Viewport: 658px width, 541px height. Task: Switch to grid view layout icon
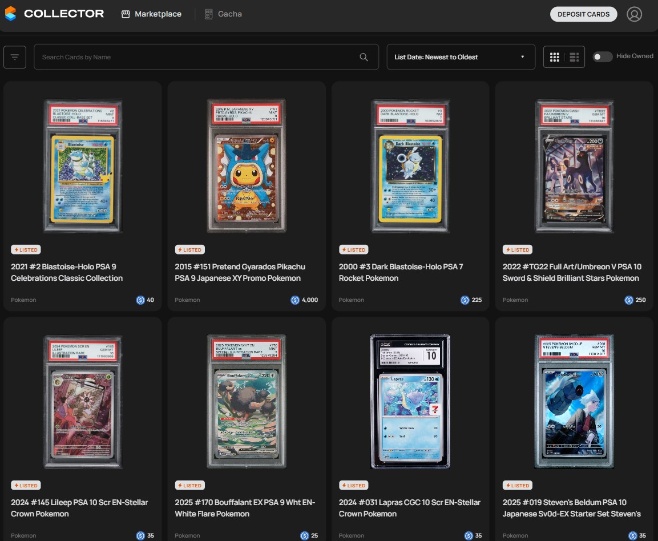(x=554, y=56)
